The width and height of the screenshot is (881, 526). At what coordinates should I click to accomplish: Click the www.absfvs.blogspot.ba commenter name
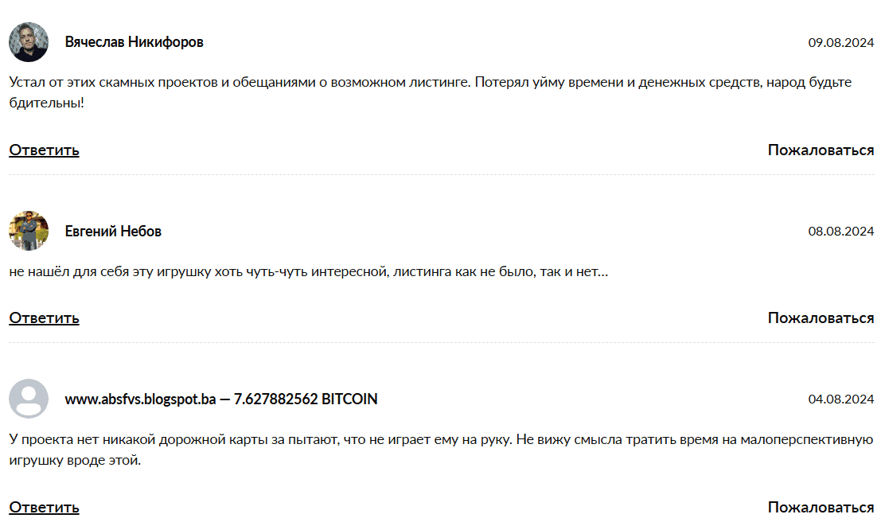[221, 399]
